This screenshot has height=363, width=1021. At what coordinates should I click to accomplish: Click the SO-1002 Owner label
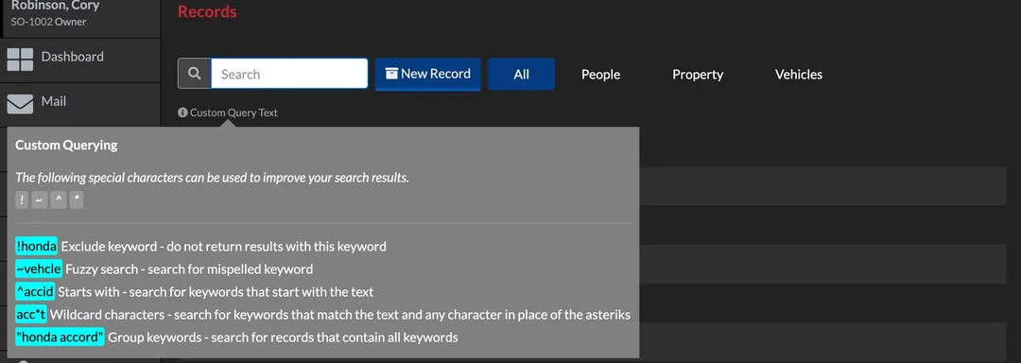click(x=49, y=22)
